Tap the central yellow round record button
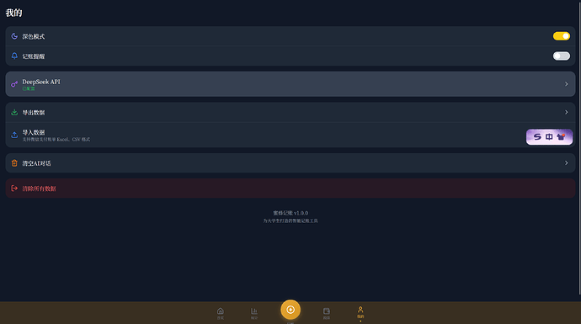581x324 pixels. 290,310
